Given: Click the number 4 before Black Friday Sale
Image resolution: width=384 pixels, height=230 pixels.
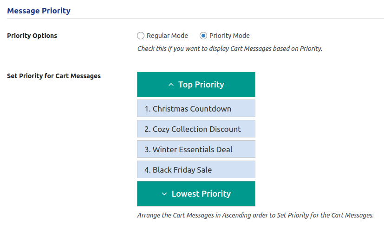Looking at the screenshot, I should click(147, 170).
